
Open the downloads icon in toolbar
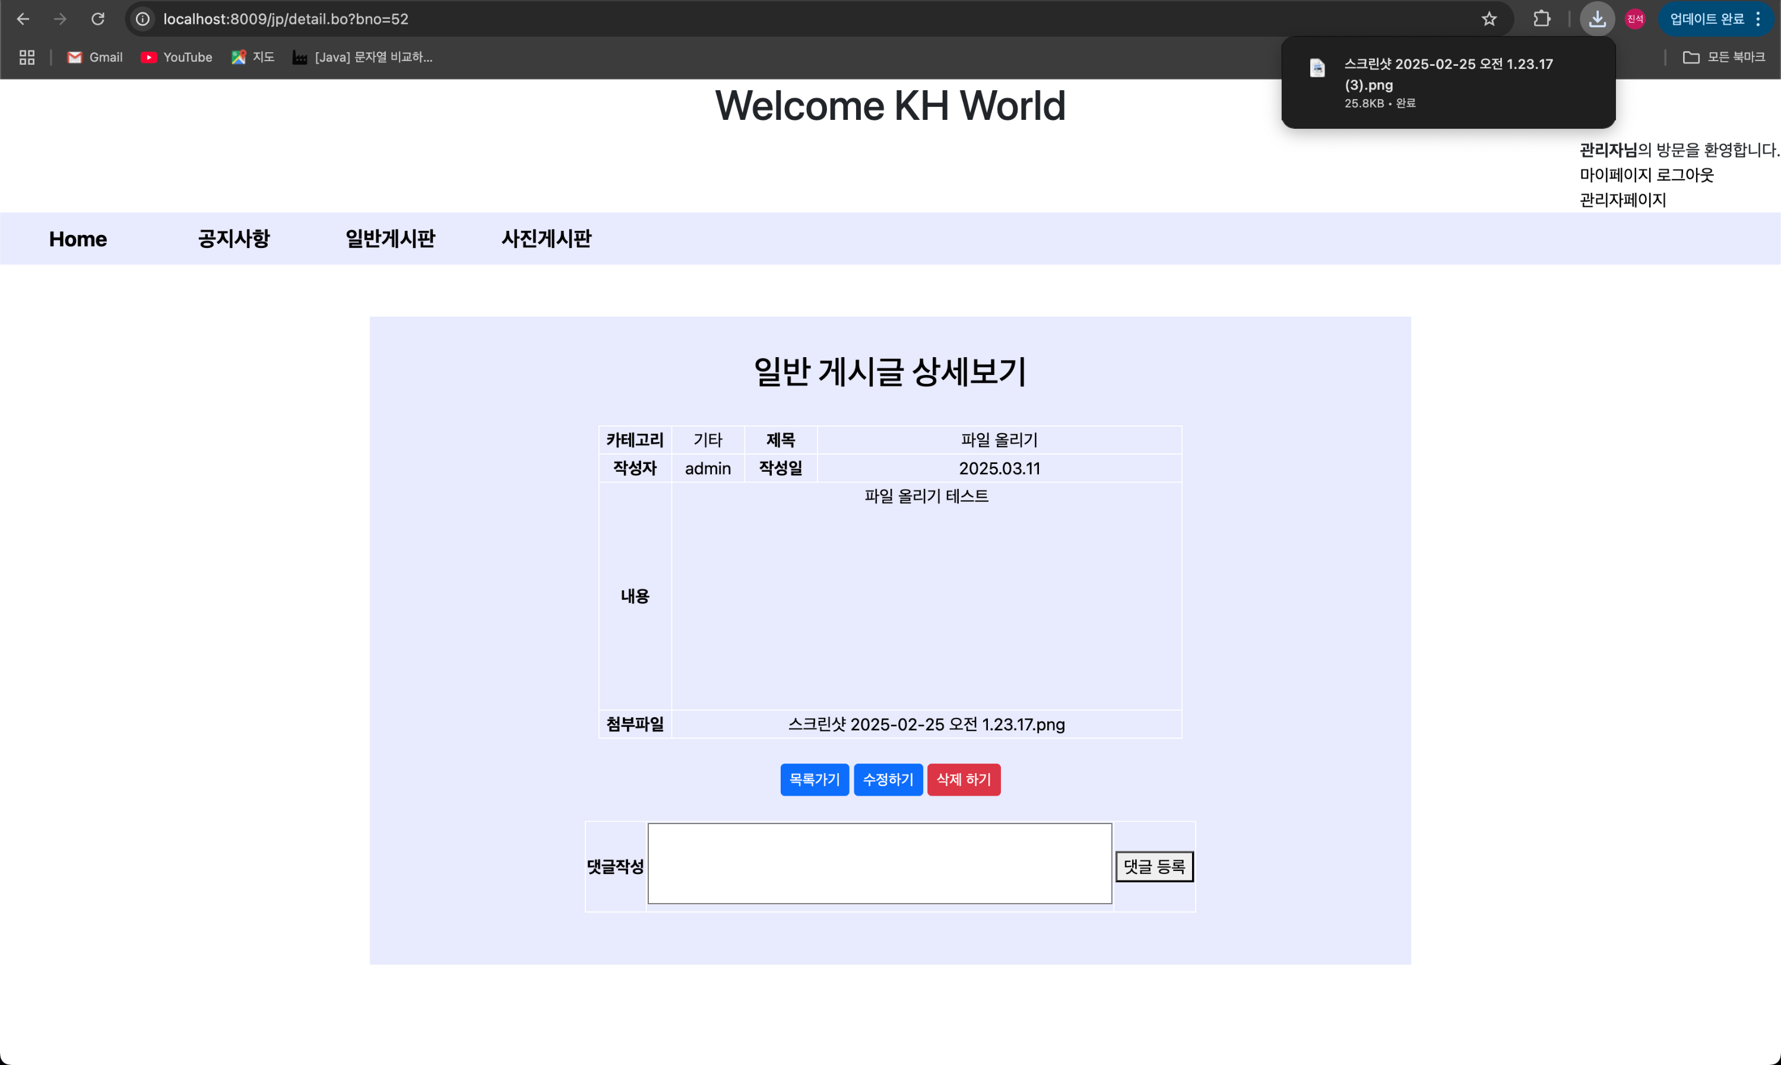point(1597,20)
